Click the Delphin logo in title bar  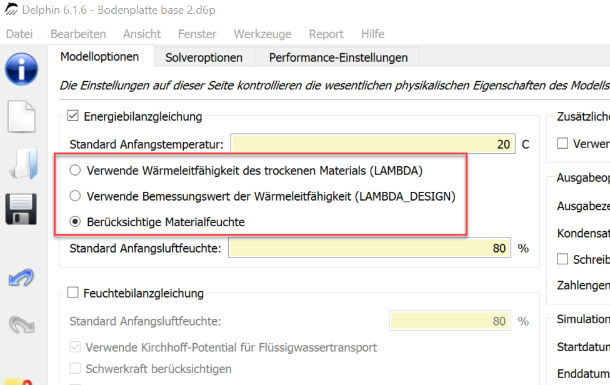pos(11,9)
